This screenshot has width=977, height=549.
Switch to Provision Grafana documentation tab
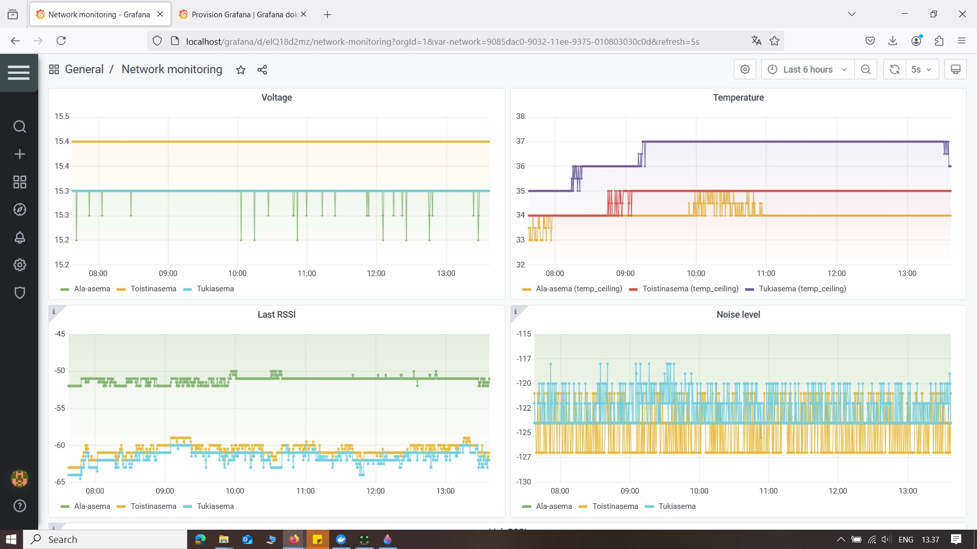tap(243, 14)
